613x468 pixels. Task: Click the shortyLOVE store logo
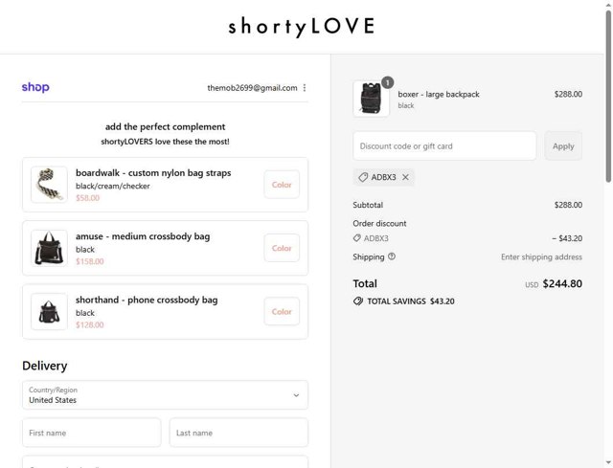pyautogui.click(x=302, y=27)
